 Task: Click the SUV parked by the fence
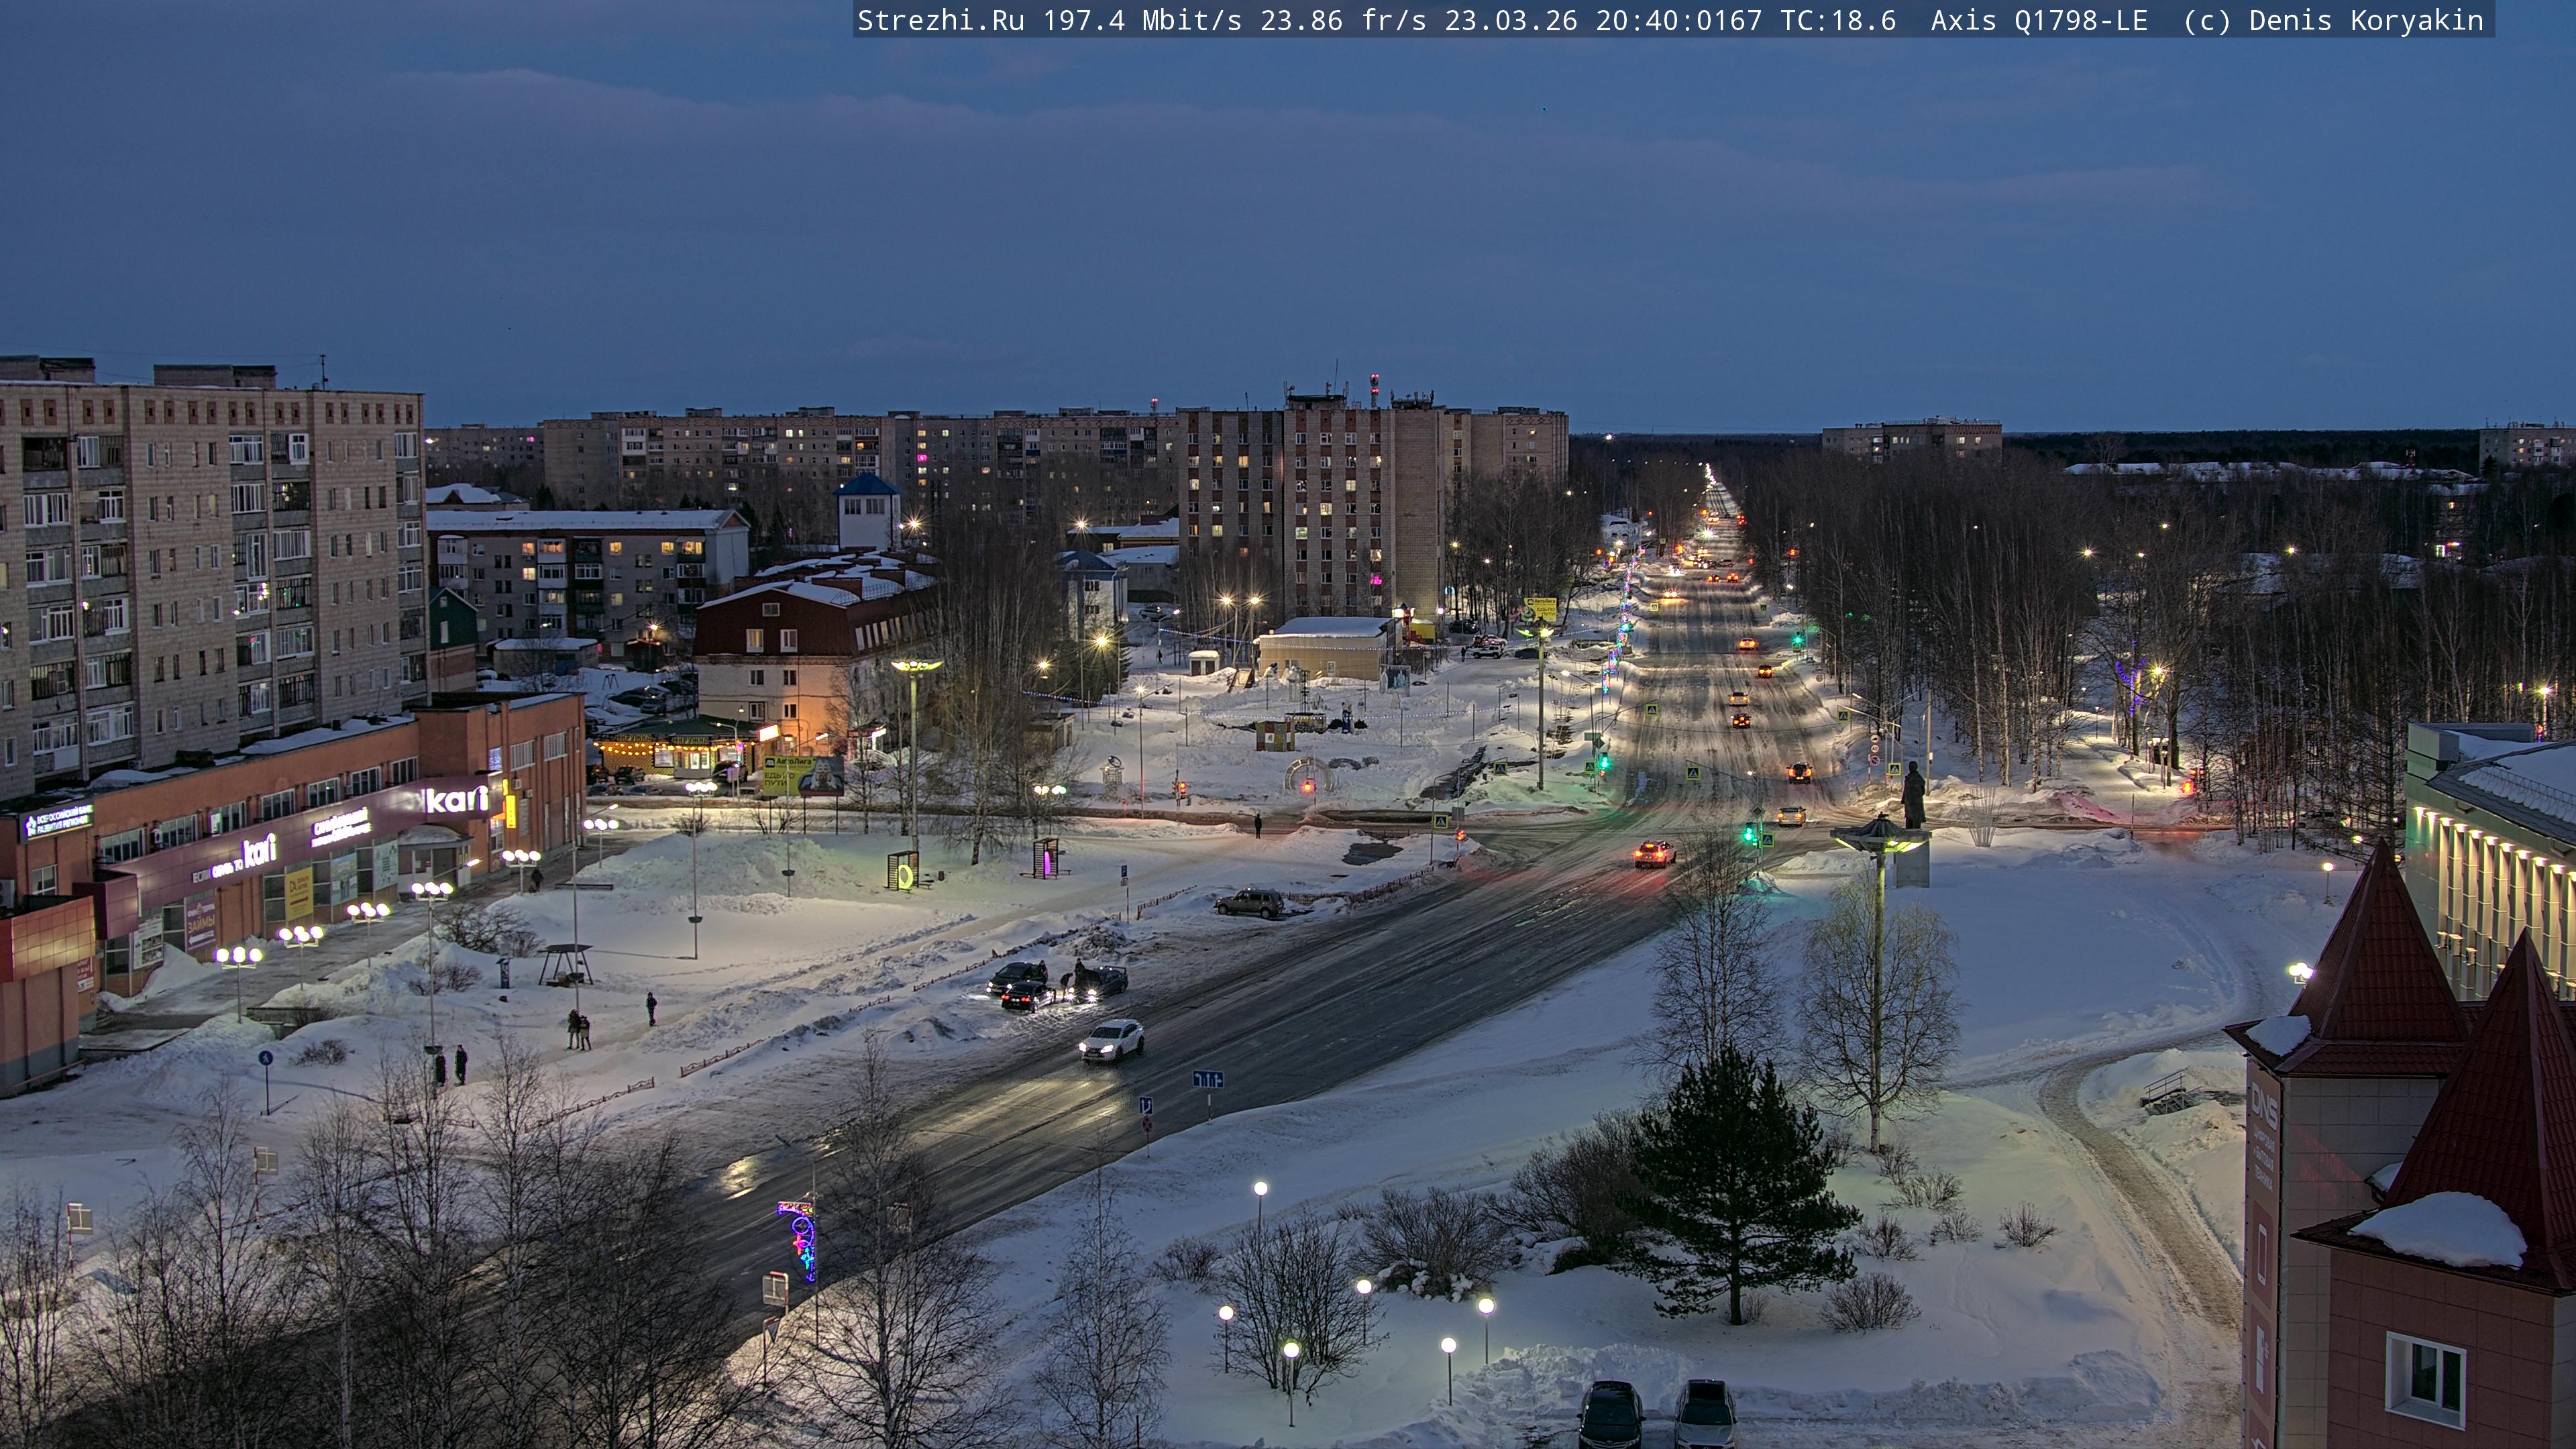pos(1249,902)
